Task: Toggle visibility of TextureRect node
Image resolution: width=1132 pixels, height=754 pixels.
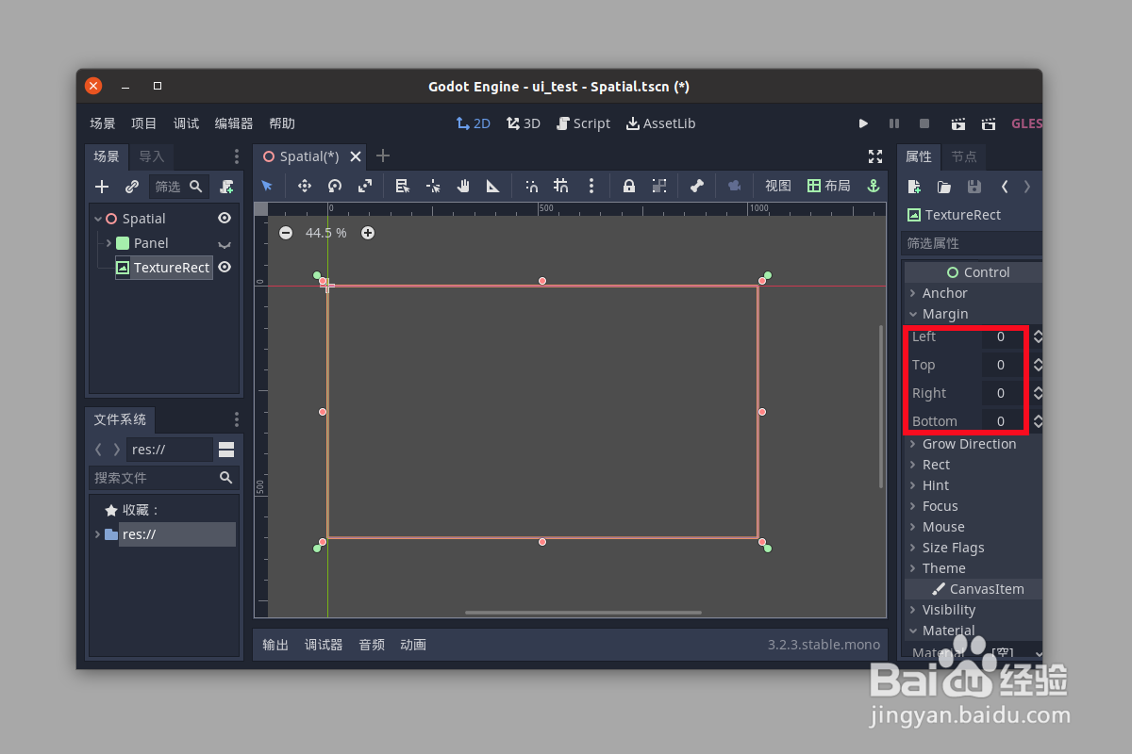Action: click(x=225, y=267)
